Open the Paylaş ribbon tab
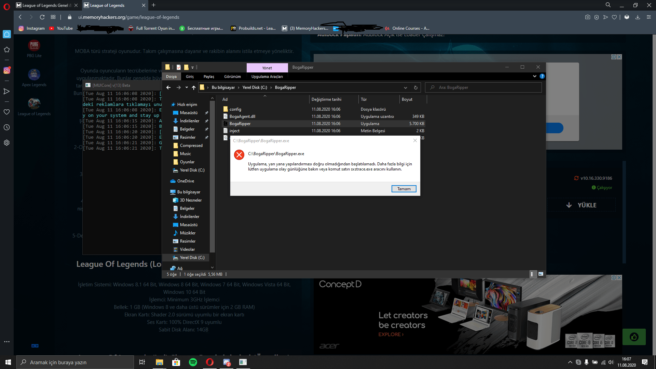The width and height of the screenshot is (656, 369). coord(209,77)
